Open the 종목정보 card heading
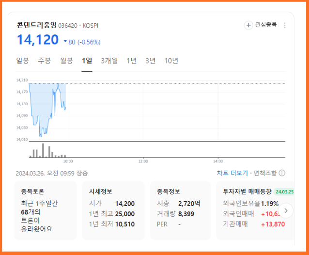Image resolution: width=309 pixels, height=255 pixels. [169, 191]
